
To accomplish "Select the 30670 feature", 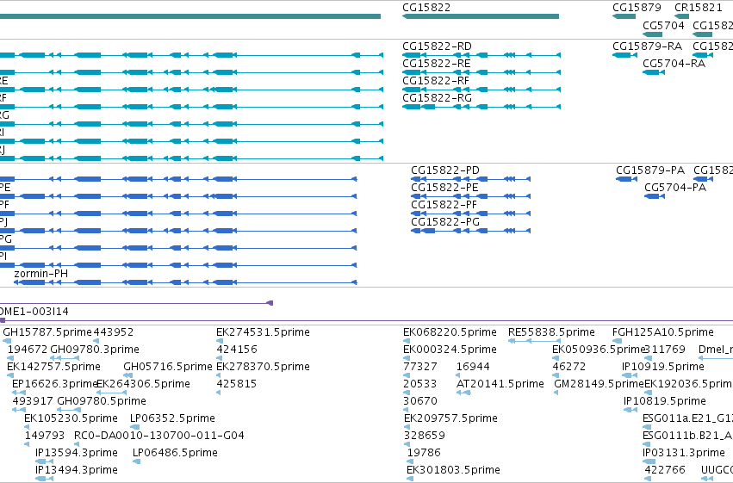I will click(x=407, y=410).
